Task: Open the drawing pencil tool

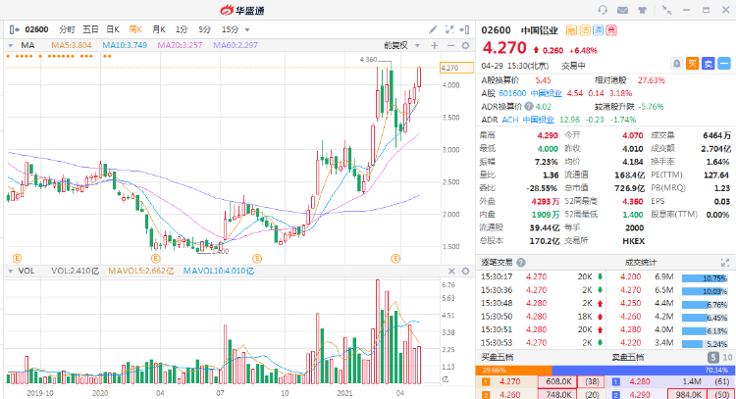Action: tap(433, 29)
